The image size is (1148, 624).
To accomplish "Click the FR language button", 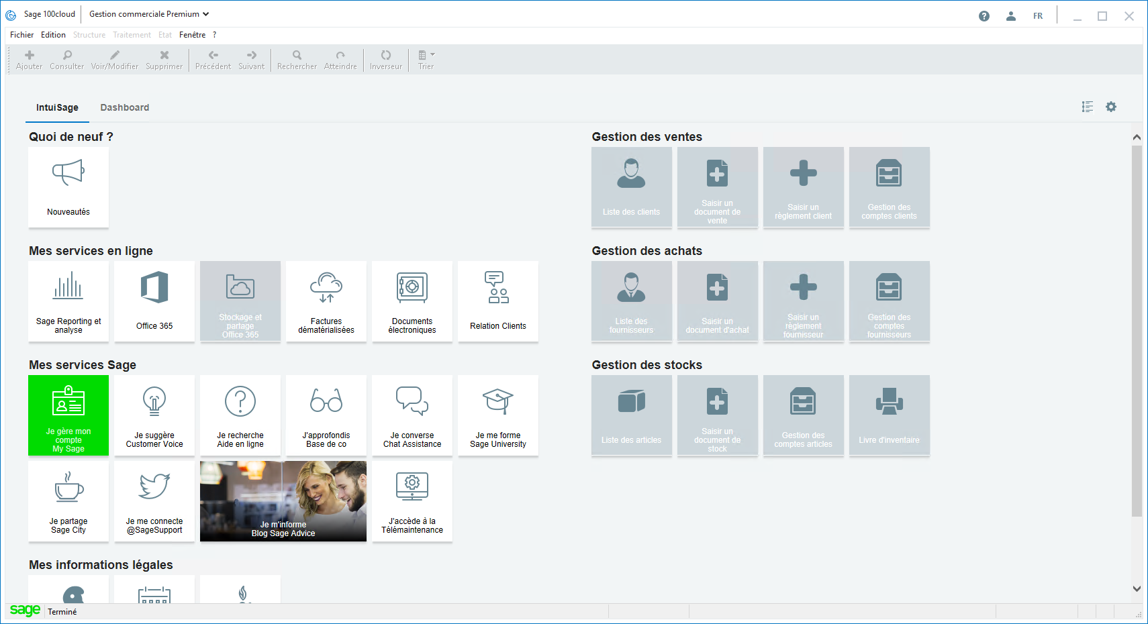I will coord(1038,16).
